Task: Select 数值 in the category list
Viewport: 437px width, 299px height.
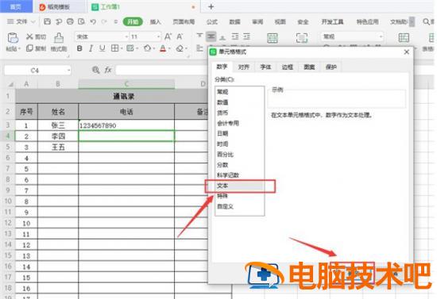Action: (x=240, y=102)
